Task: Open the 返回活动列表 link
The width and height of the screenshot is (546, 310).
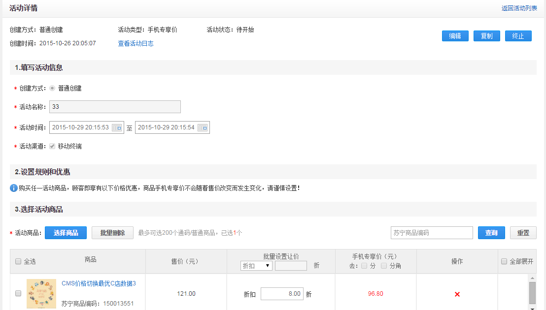Action: pos(519,8)
